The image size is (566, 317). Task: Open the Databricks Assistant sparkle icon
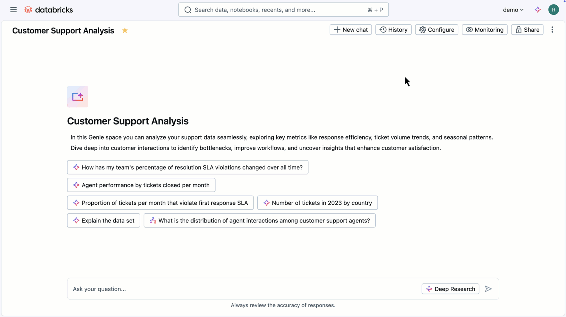(538, 10)
